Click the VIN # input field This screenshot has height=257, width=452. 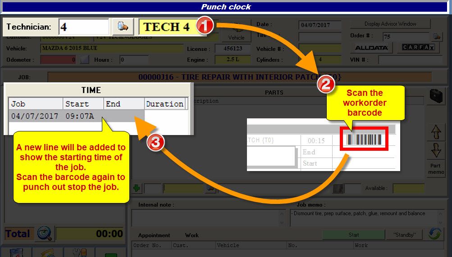[x=410, y=60]
